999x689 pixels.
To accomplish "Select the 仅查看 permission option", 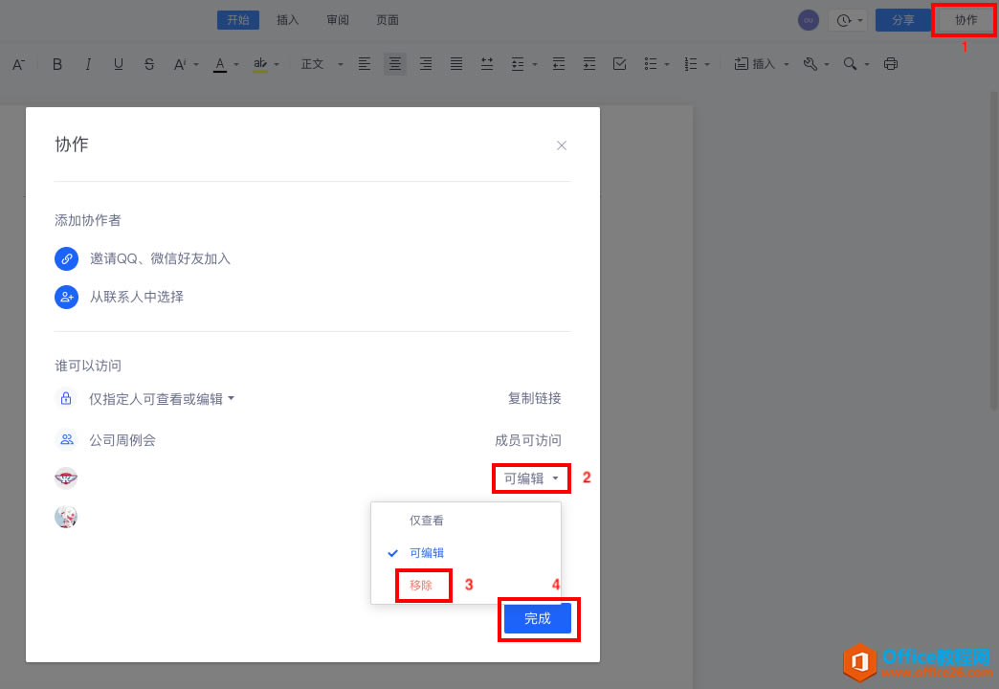I will 426,520.
